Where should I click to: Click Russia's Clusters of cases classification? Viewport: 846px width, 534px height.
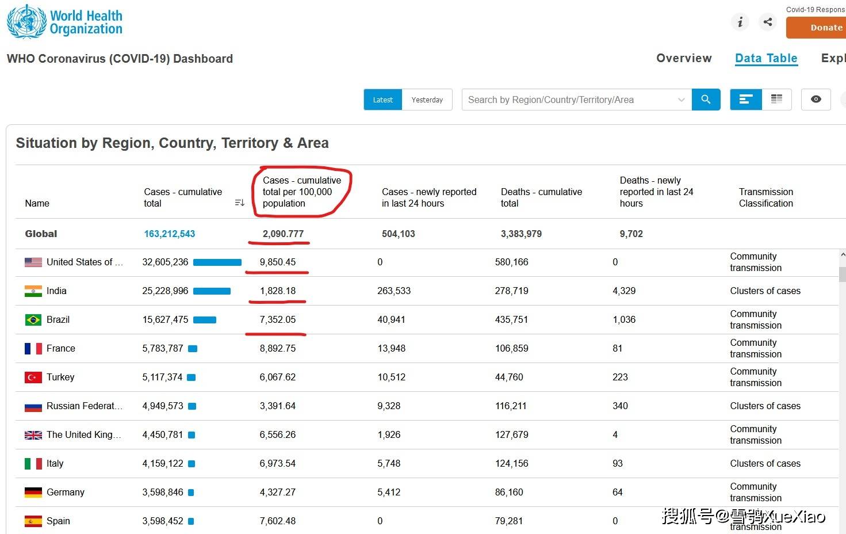click(765, 406)
